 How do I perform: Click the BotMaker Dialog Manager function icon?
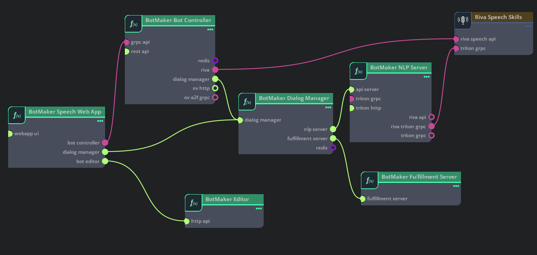[x=247, y=102]
